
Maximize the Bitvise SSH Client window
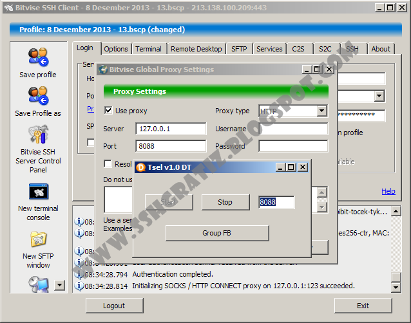pyautogui.click(x=390, y=8)
